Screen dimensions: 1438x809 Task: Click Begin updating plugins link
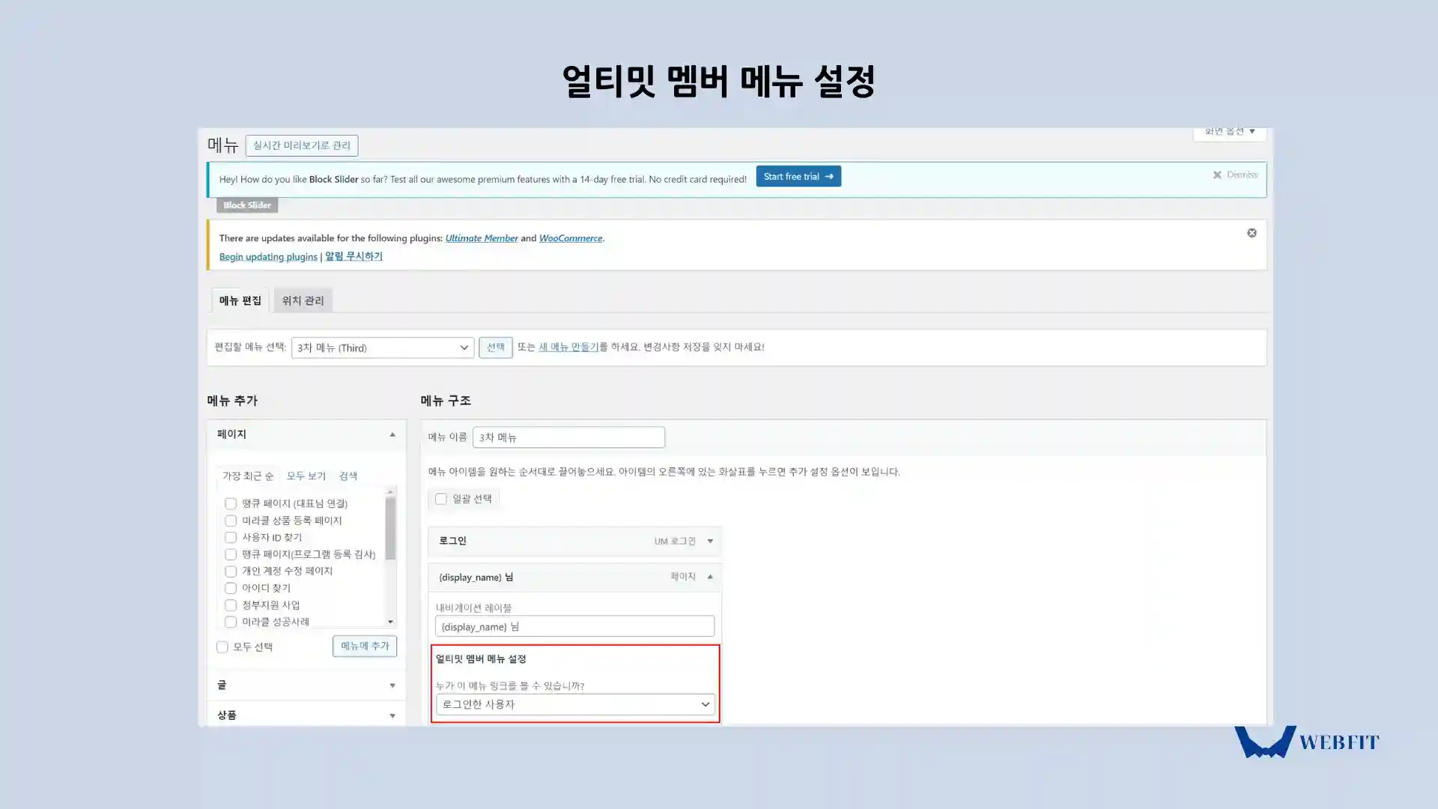(x=267, y=257)
